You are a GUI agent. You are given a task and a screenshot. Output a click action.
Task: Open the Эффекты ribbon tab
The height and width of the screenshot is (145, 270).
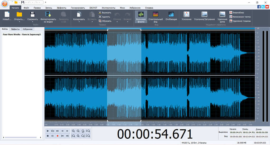click(x=61, y=8)
